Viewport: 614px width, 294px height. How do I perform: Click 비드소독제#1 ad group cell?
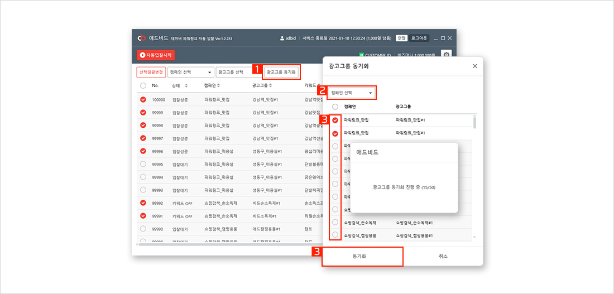click(265, 216)
